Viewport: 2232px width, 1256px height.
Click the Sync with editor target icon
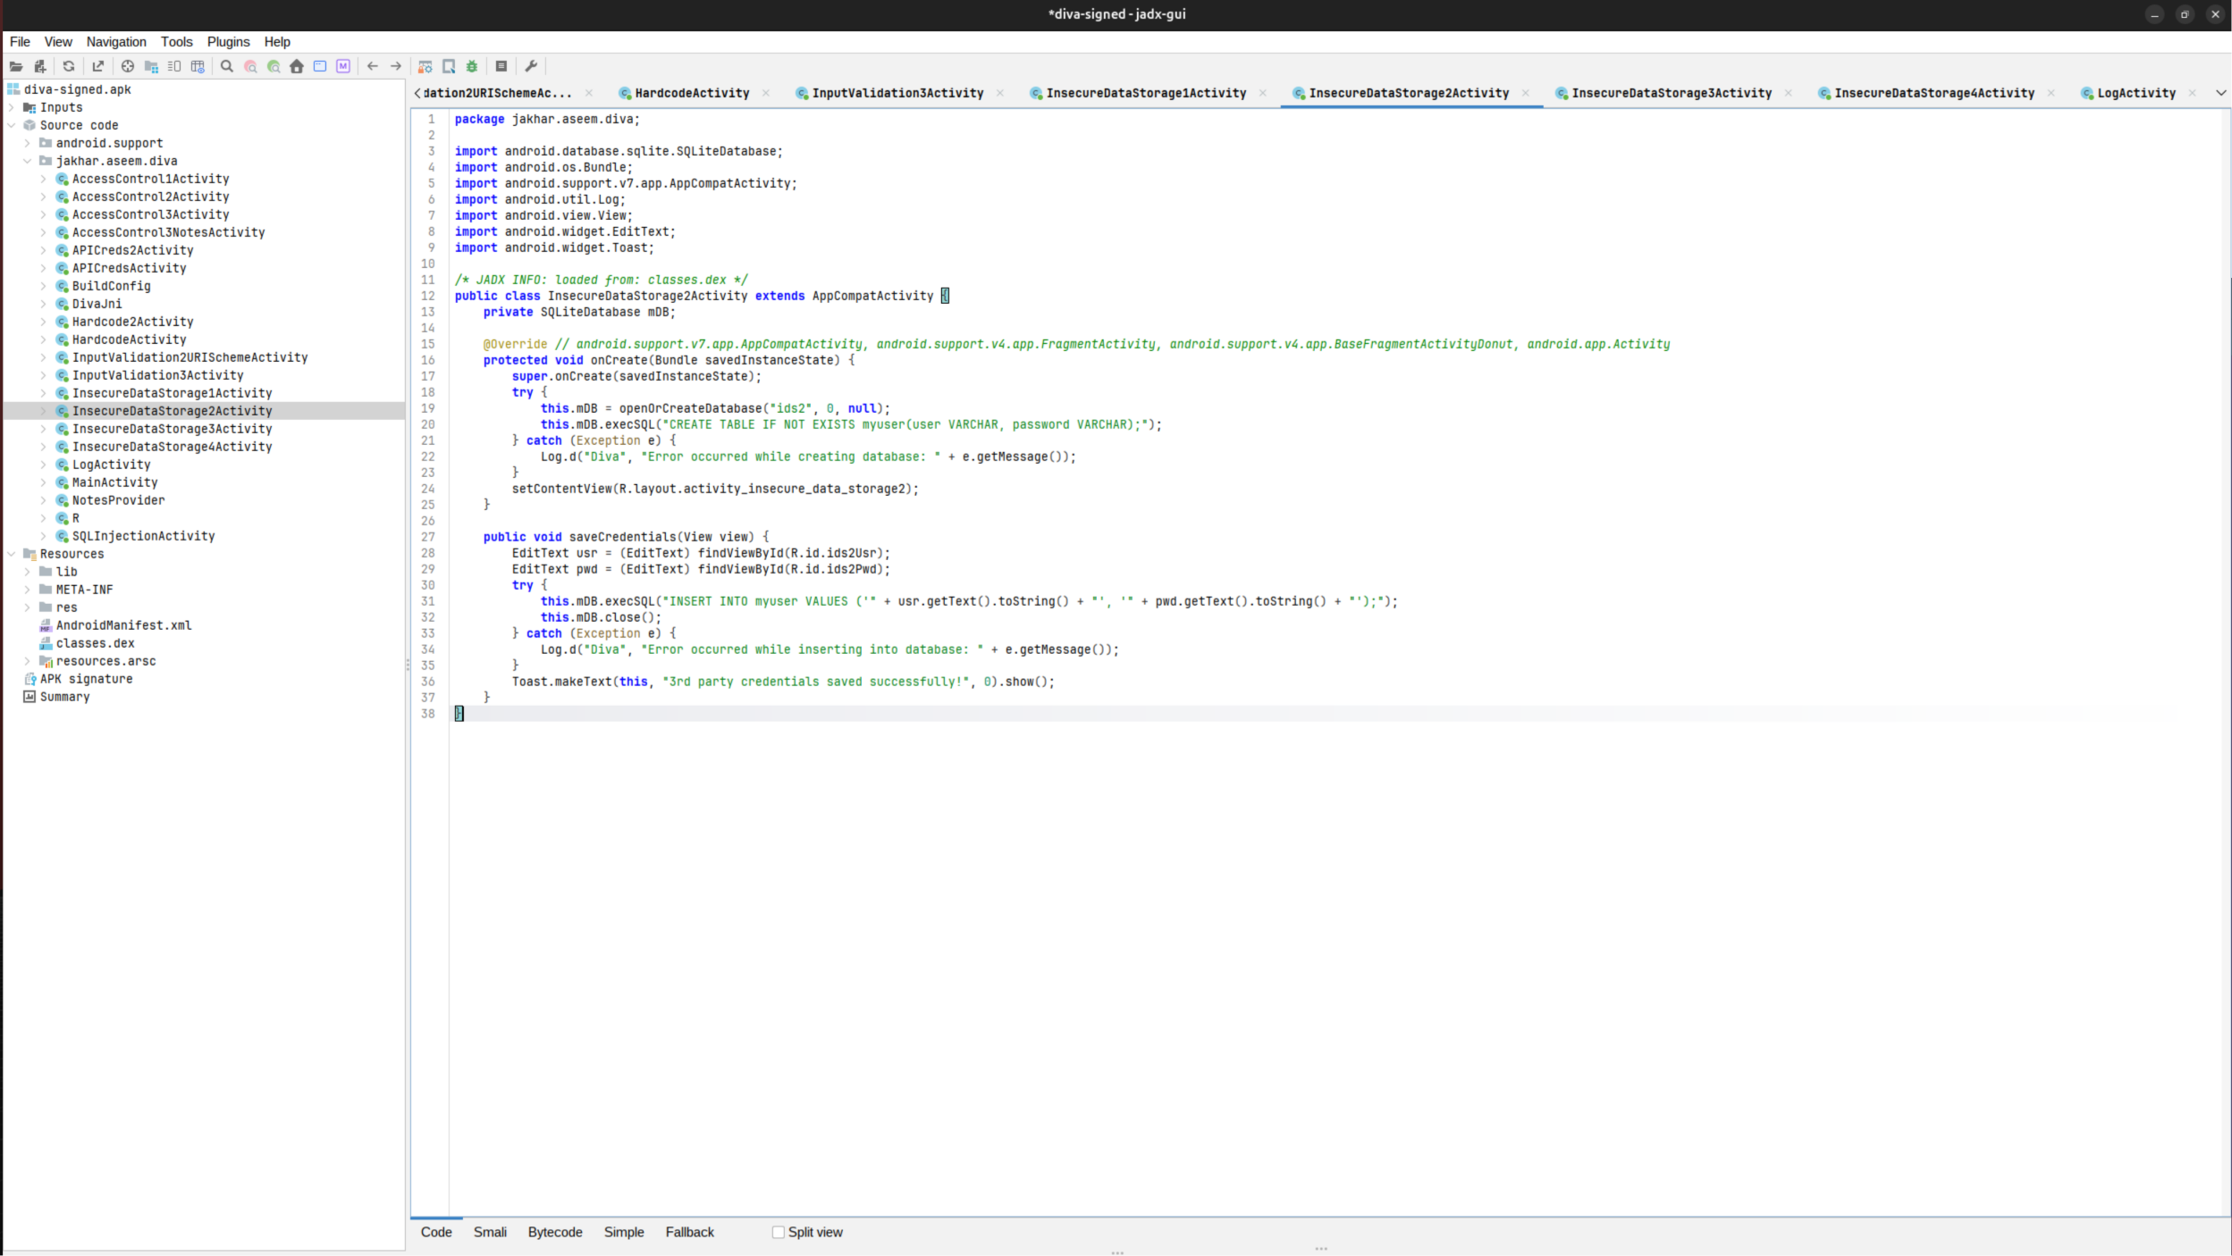pos(128,66)
